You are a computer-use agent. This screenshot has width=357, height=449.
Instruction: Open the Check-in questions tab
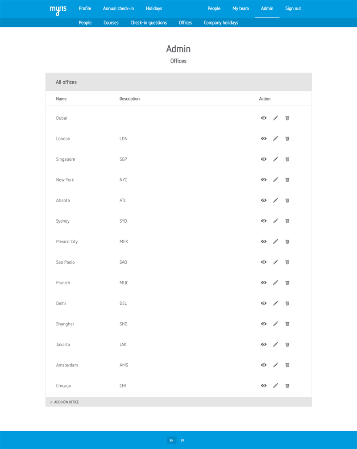pyautogui.click(x=149, y=23)
